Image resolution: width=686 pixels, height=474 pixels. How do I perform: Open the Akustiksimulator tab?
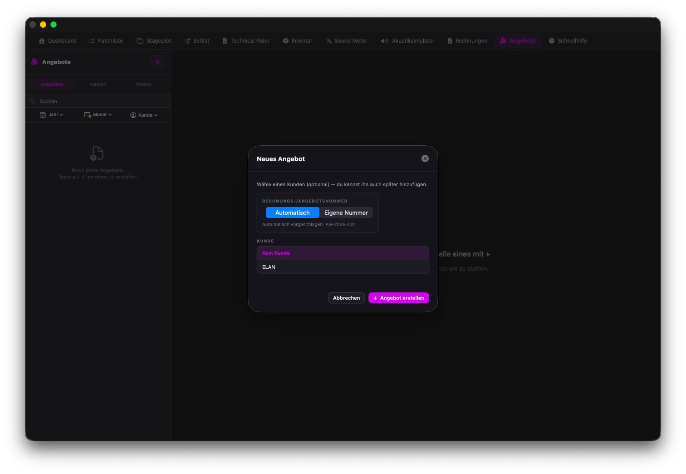pyautogui.click(x=407, y=41)
